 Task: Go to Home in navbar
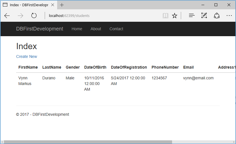click(x=77, y=29)
